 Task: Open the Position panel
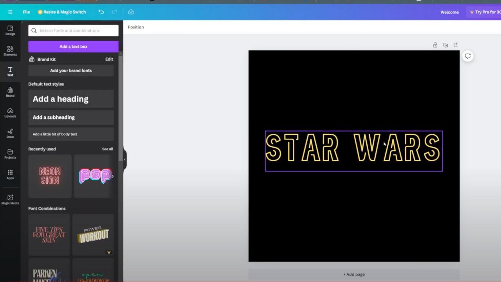pos(136,27)
